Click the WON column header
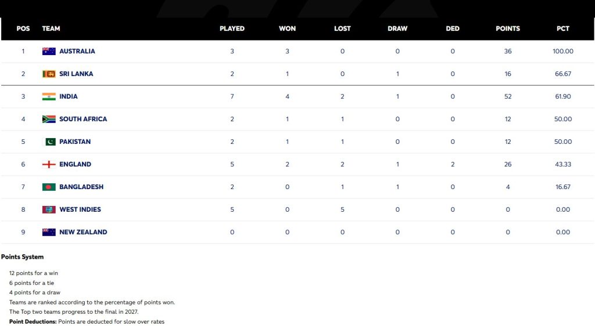The image size is (595, 326). [287, 28]
